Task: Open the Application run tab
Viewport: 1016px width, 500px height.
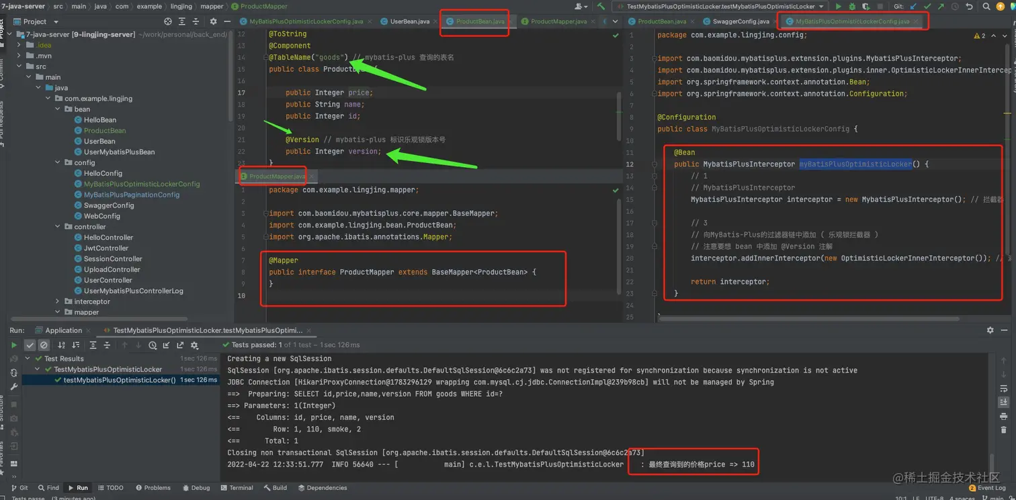Action: [64, 330]
